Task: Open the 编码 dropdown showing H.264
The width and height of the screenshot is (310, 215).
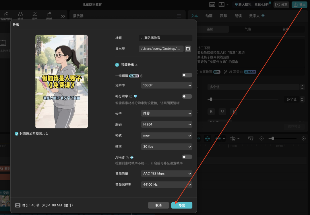Action: tap(166, 124)
